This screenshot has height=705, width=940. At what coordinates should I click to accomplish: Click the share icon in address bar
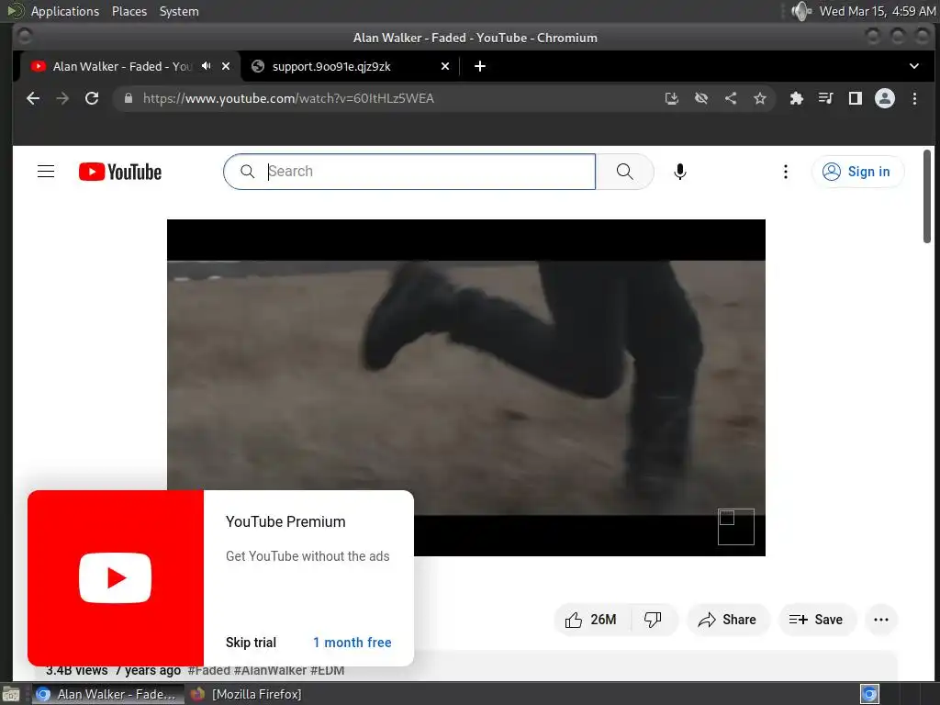click(x=730, y=98)
